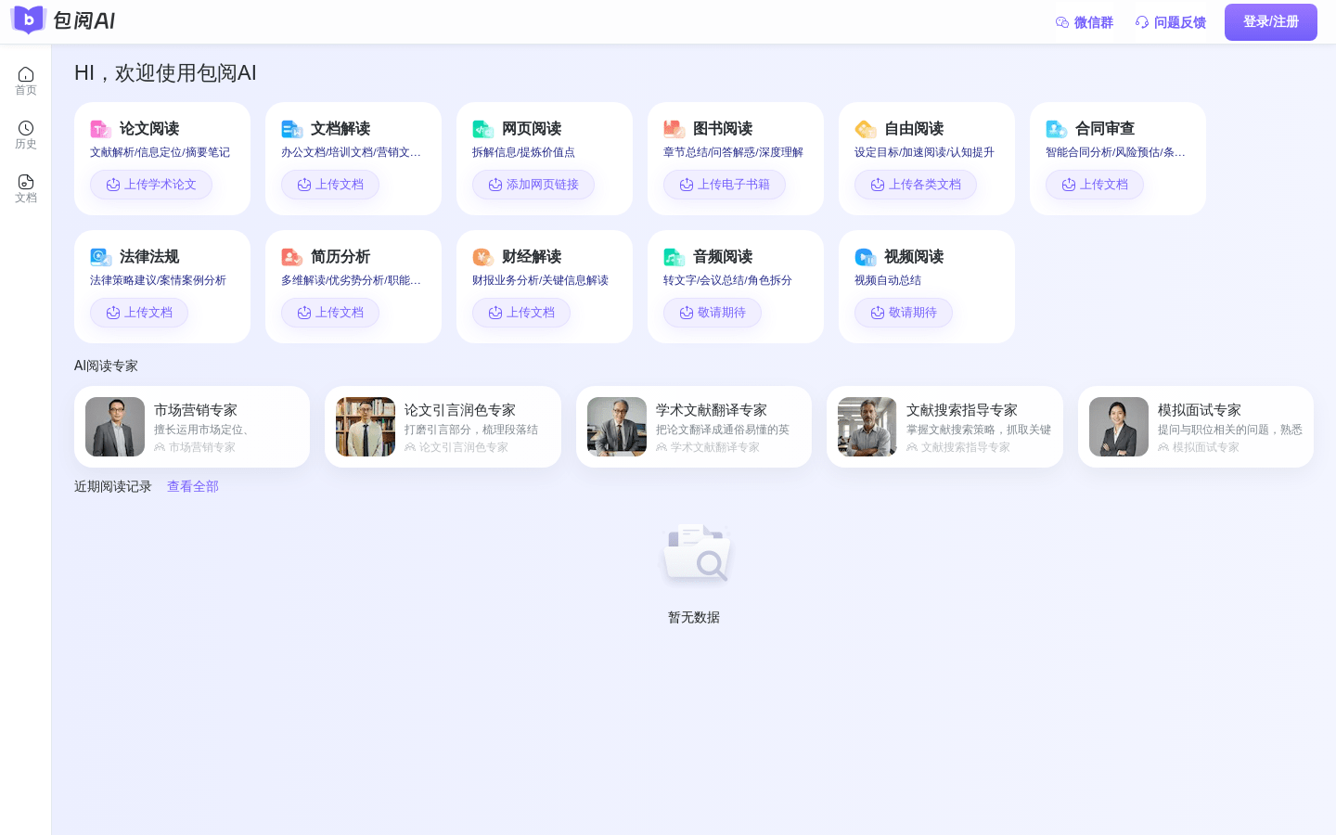Viewport: 1336px width, 835px height.
Task: Click the 微信群 chat icon
Action: point(1062,22)
